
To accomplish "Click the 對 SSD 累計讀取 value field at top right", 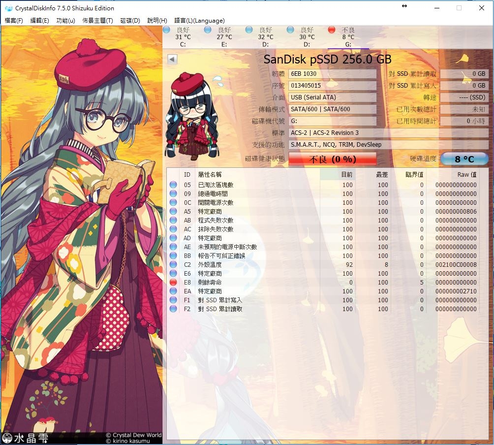I will click(464, 74).
